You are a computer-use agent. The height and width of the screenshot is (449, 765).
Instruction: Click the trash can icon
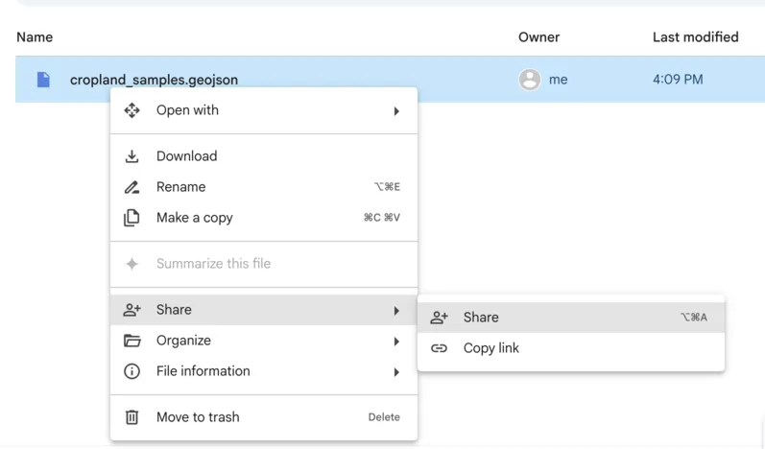[132, 417]
